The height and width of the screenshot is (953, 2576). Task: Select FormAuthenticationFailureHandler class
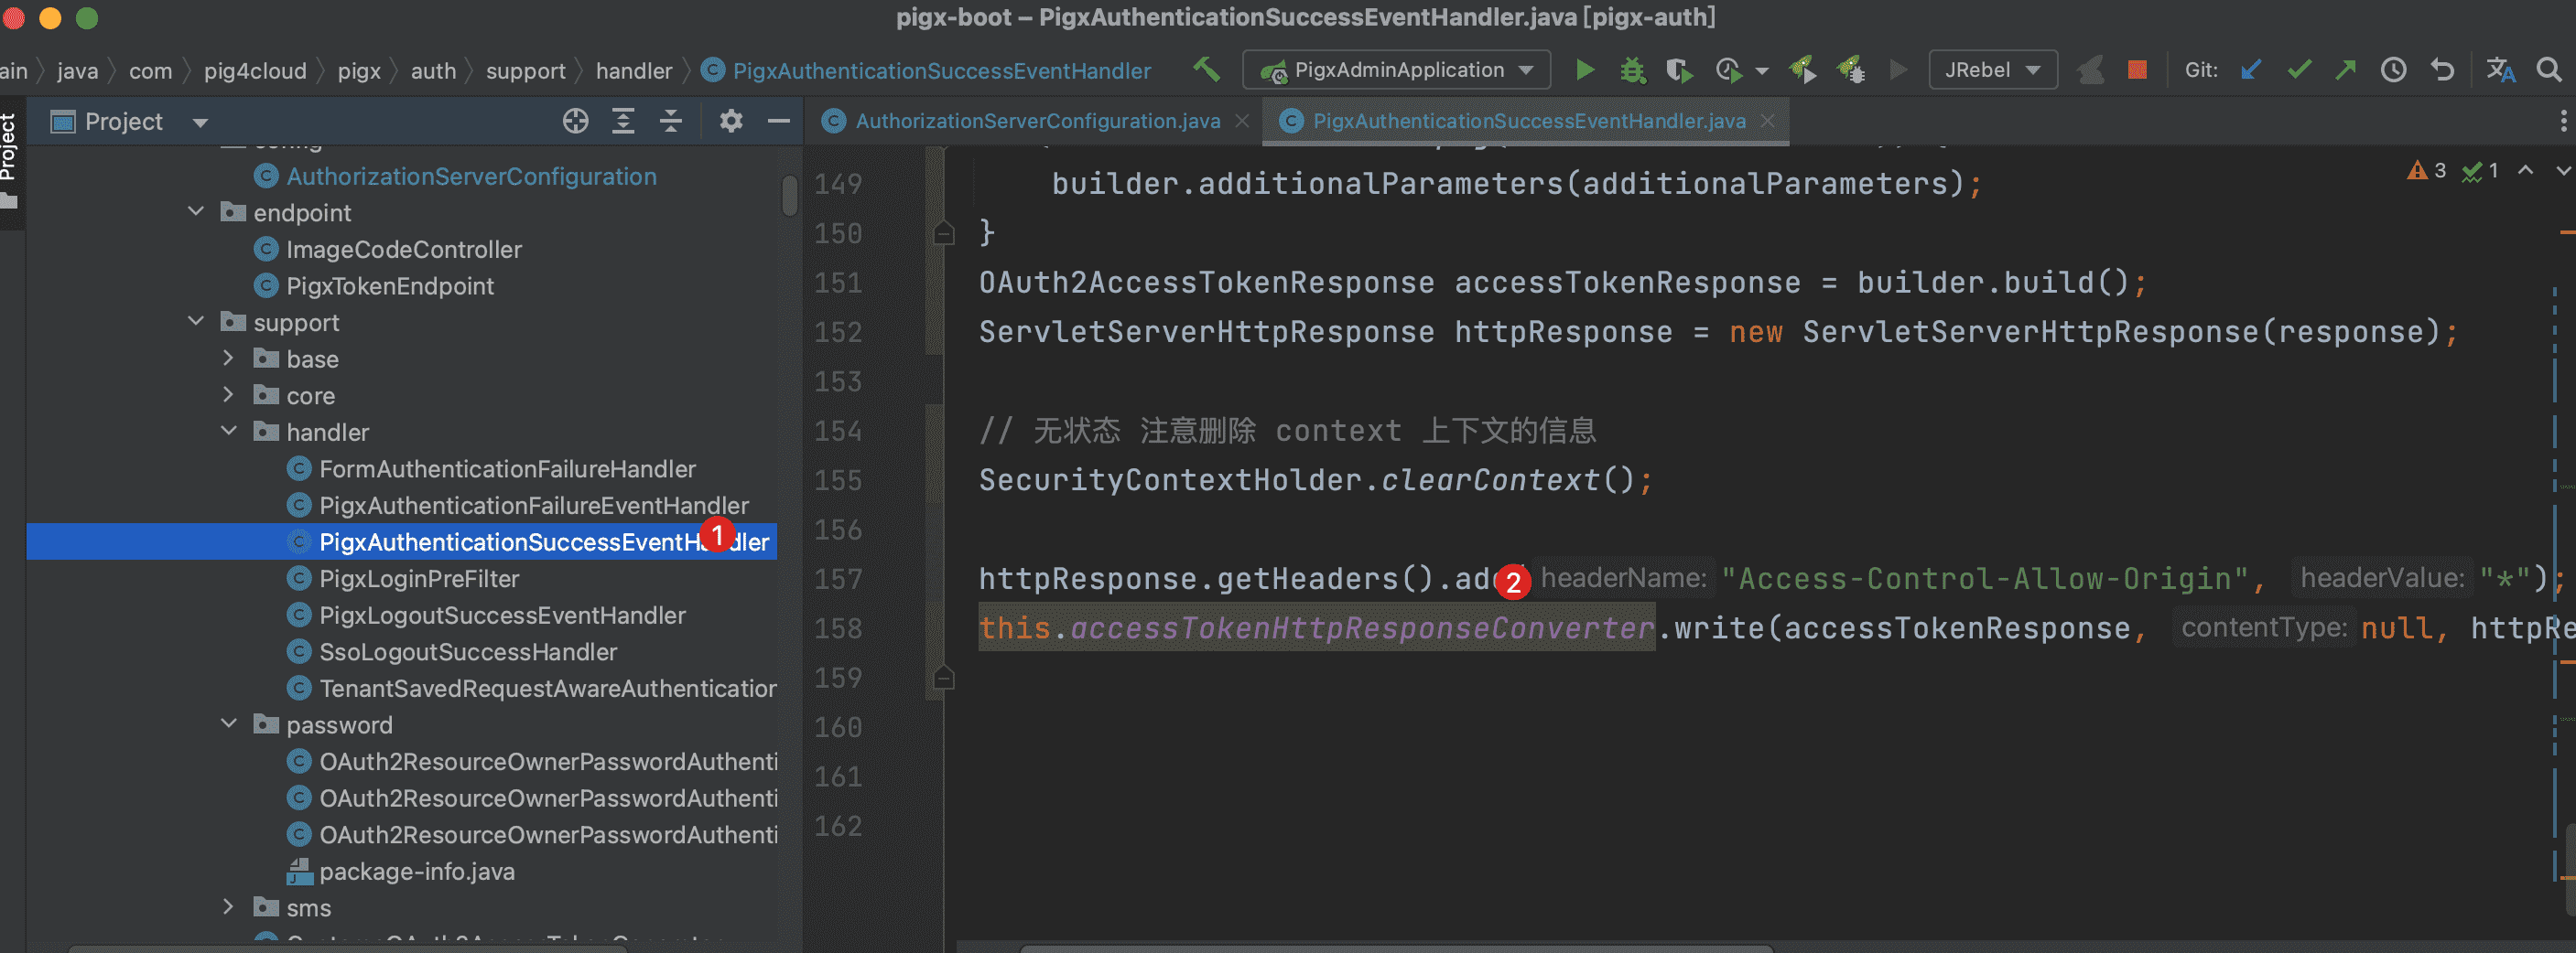507,468
